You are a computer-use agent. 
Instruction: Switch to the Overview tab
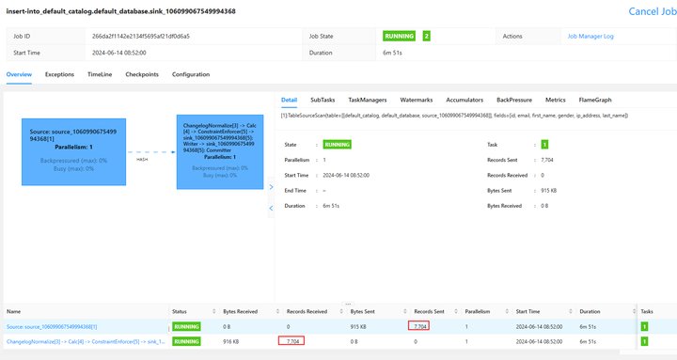click(19, 74)
